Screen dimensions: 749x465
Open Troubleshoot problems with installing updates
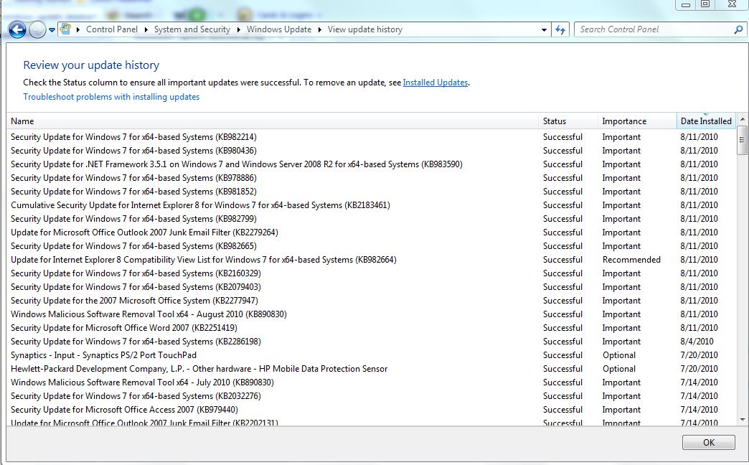tap(111, 97)
